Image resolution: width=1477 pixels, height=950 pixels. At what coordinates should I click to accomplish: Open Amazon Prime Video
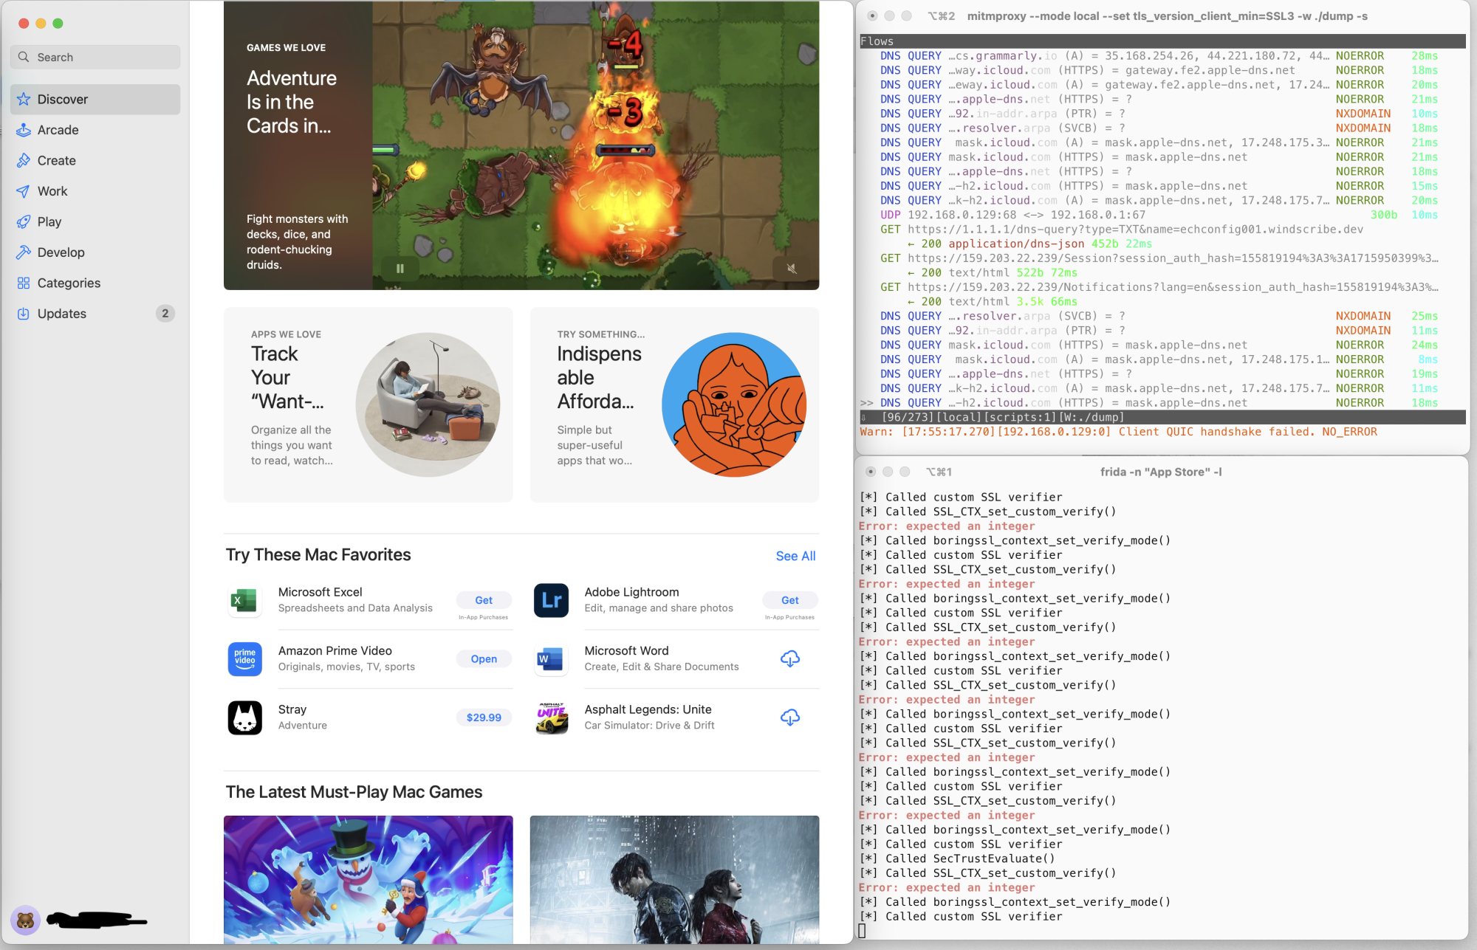[x=484, y=658]
